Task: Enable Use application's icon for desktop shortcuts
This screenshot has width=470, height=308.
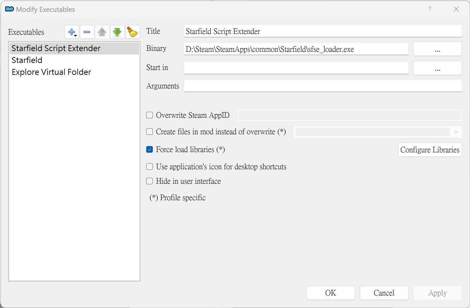Action: (150, 167)
